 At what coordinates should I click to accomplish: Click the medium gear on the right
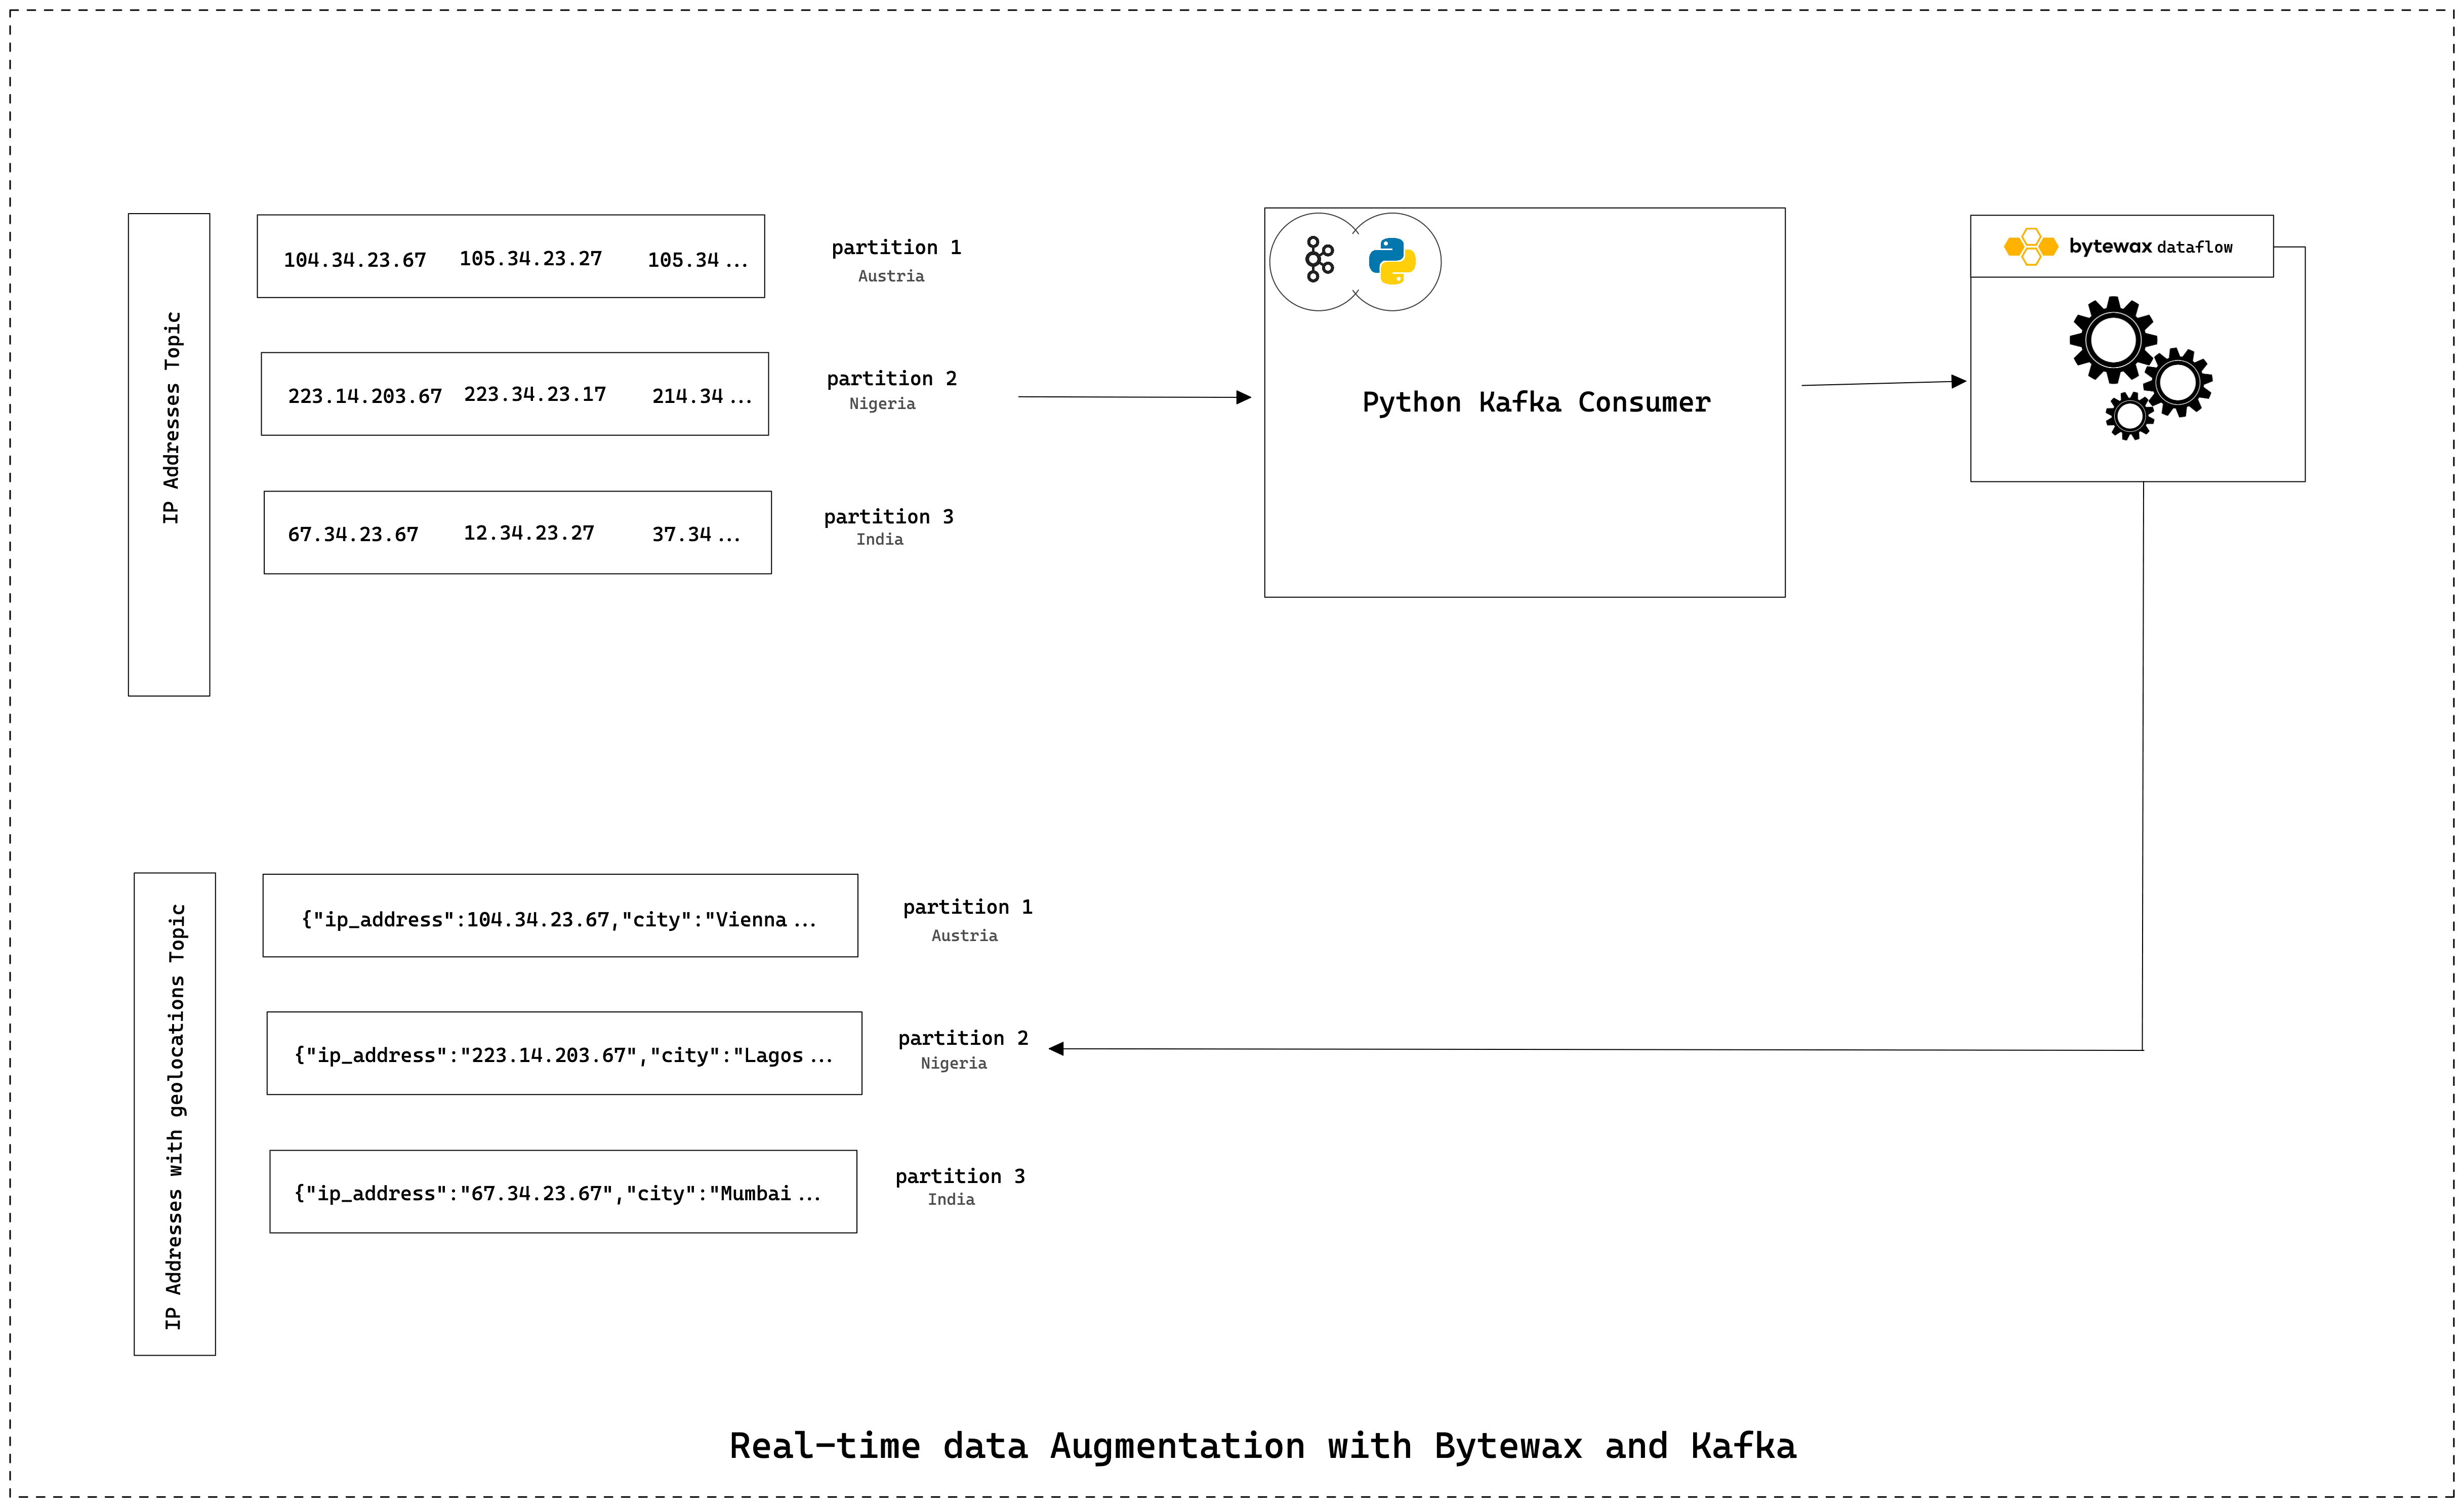point(2178,382)
